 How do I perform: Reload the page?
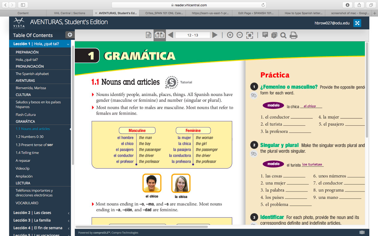click(263, 5)
